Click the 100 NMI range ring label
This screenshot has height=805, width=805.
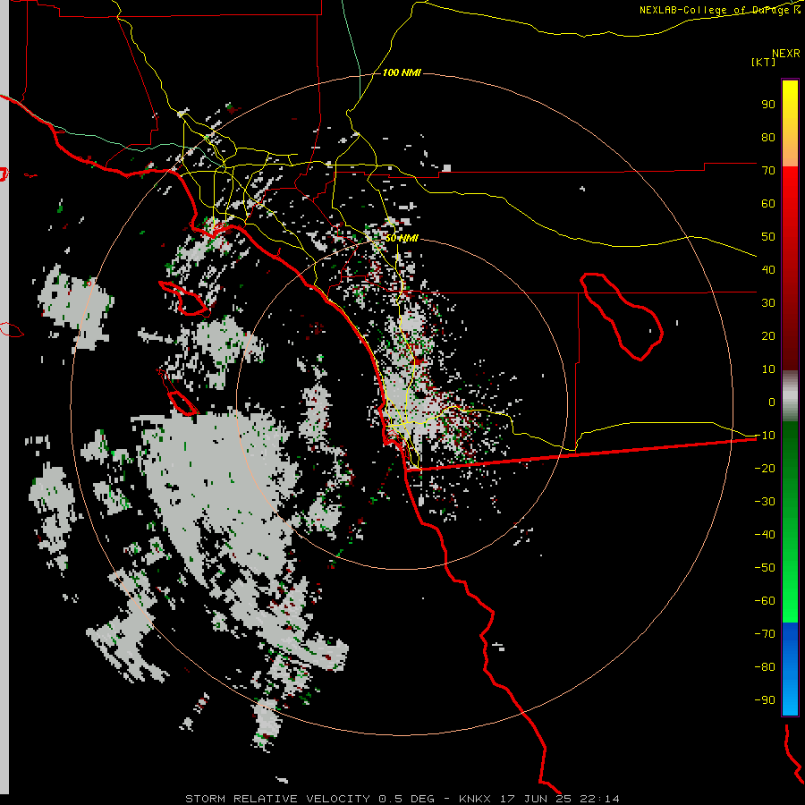(402, 72)
